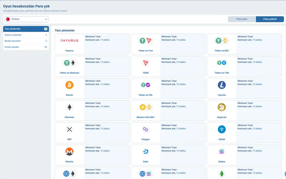Screen dimensions: 286x179
Task: Click the Bitcoin label text
Action: tap(69, 95)
